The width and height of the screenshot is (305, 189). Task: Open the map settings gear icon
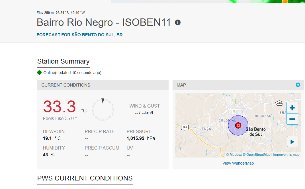pyautogui.click(x=298, y=85)
